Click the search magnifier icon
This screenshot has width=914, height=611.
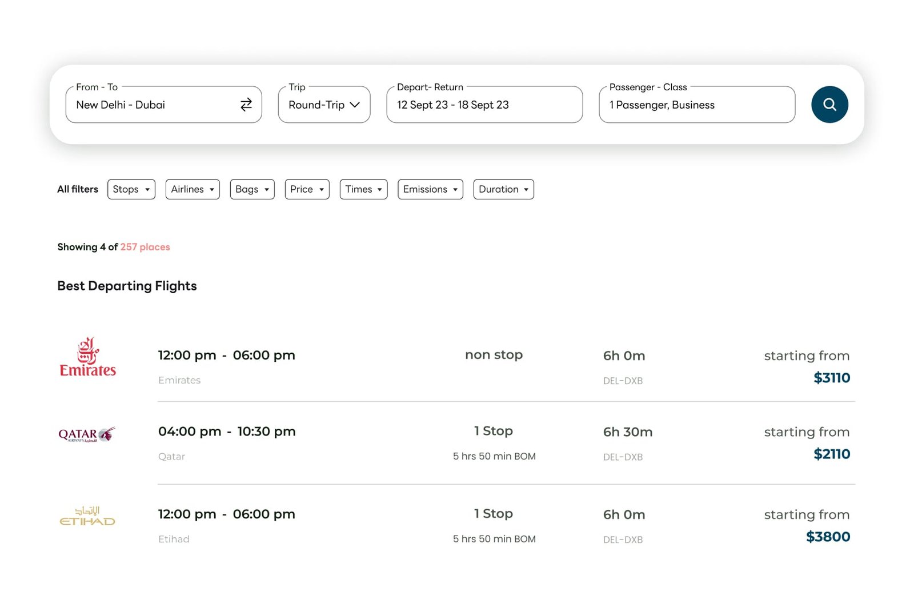point(829,105)
